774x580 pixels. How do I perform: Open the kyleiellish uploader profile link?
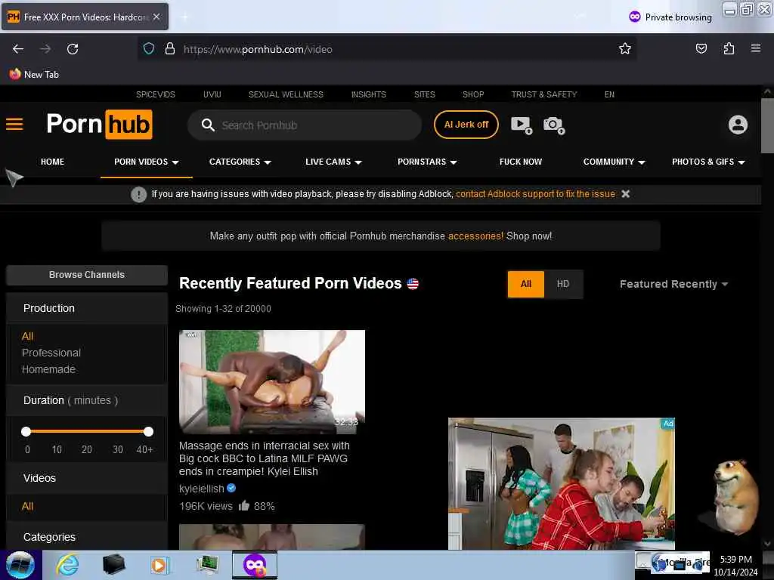(201, 489)
